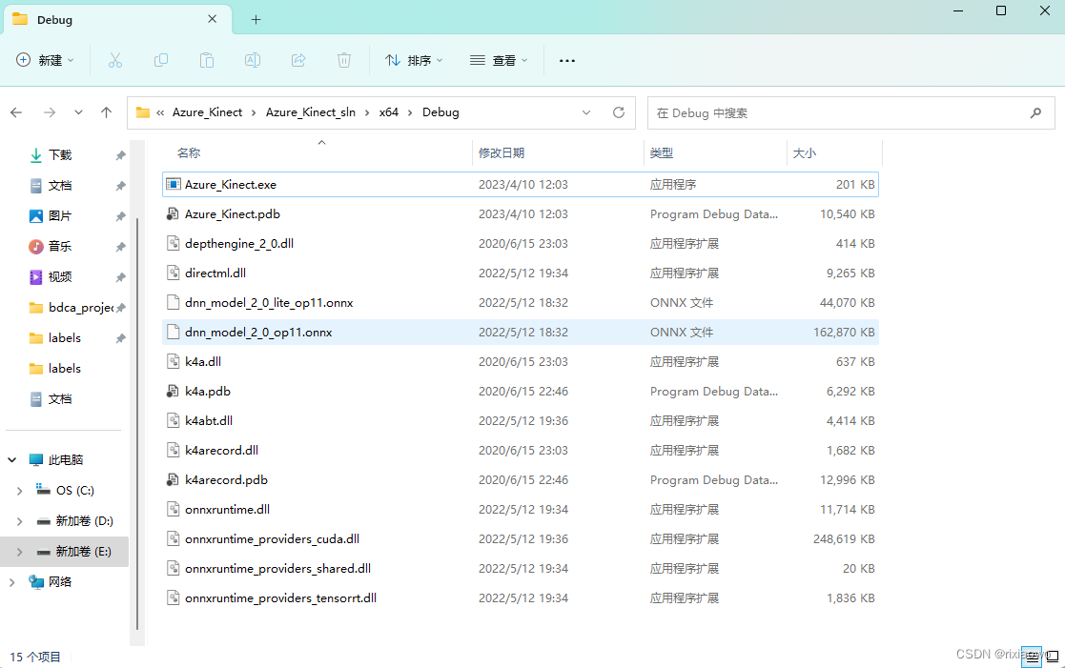Navigate to Azure_Kinect in breadcrumb
The height and width of the screenshot is (668, 1065).
207,112
